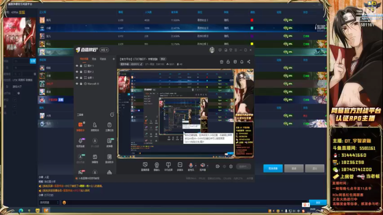383x215 pixels.
Task: Toggle visibility of 全屏1 source
Action: [77, 77]
